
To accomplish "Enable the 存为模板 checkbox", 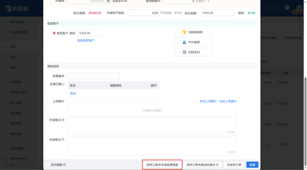I will click(48, 164).
